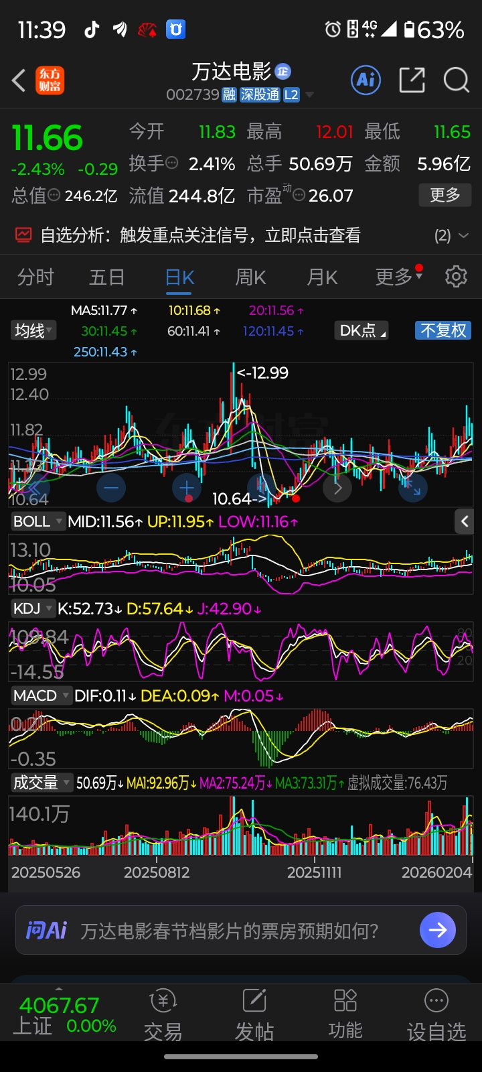482x1072 pixels.
Task: Tap the 20251111 date on time axis
Action: coord(314,872)
